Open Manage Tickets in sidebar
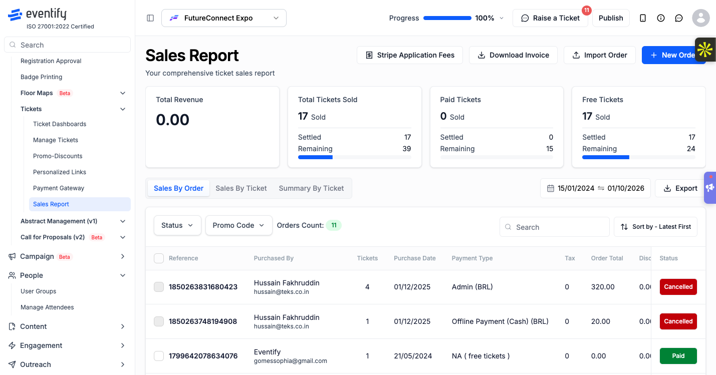 pos(56,140)
